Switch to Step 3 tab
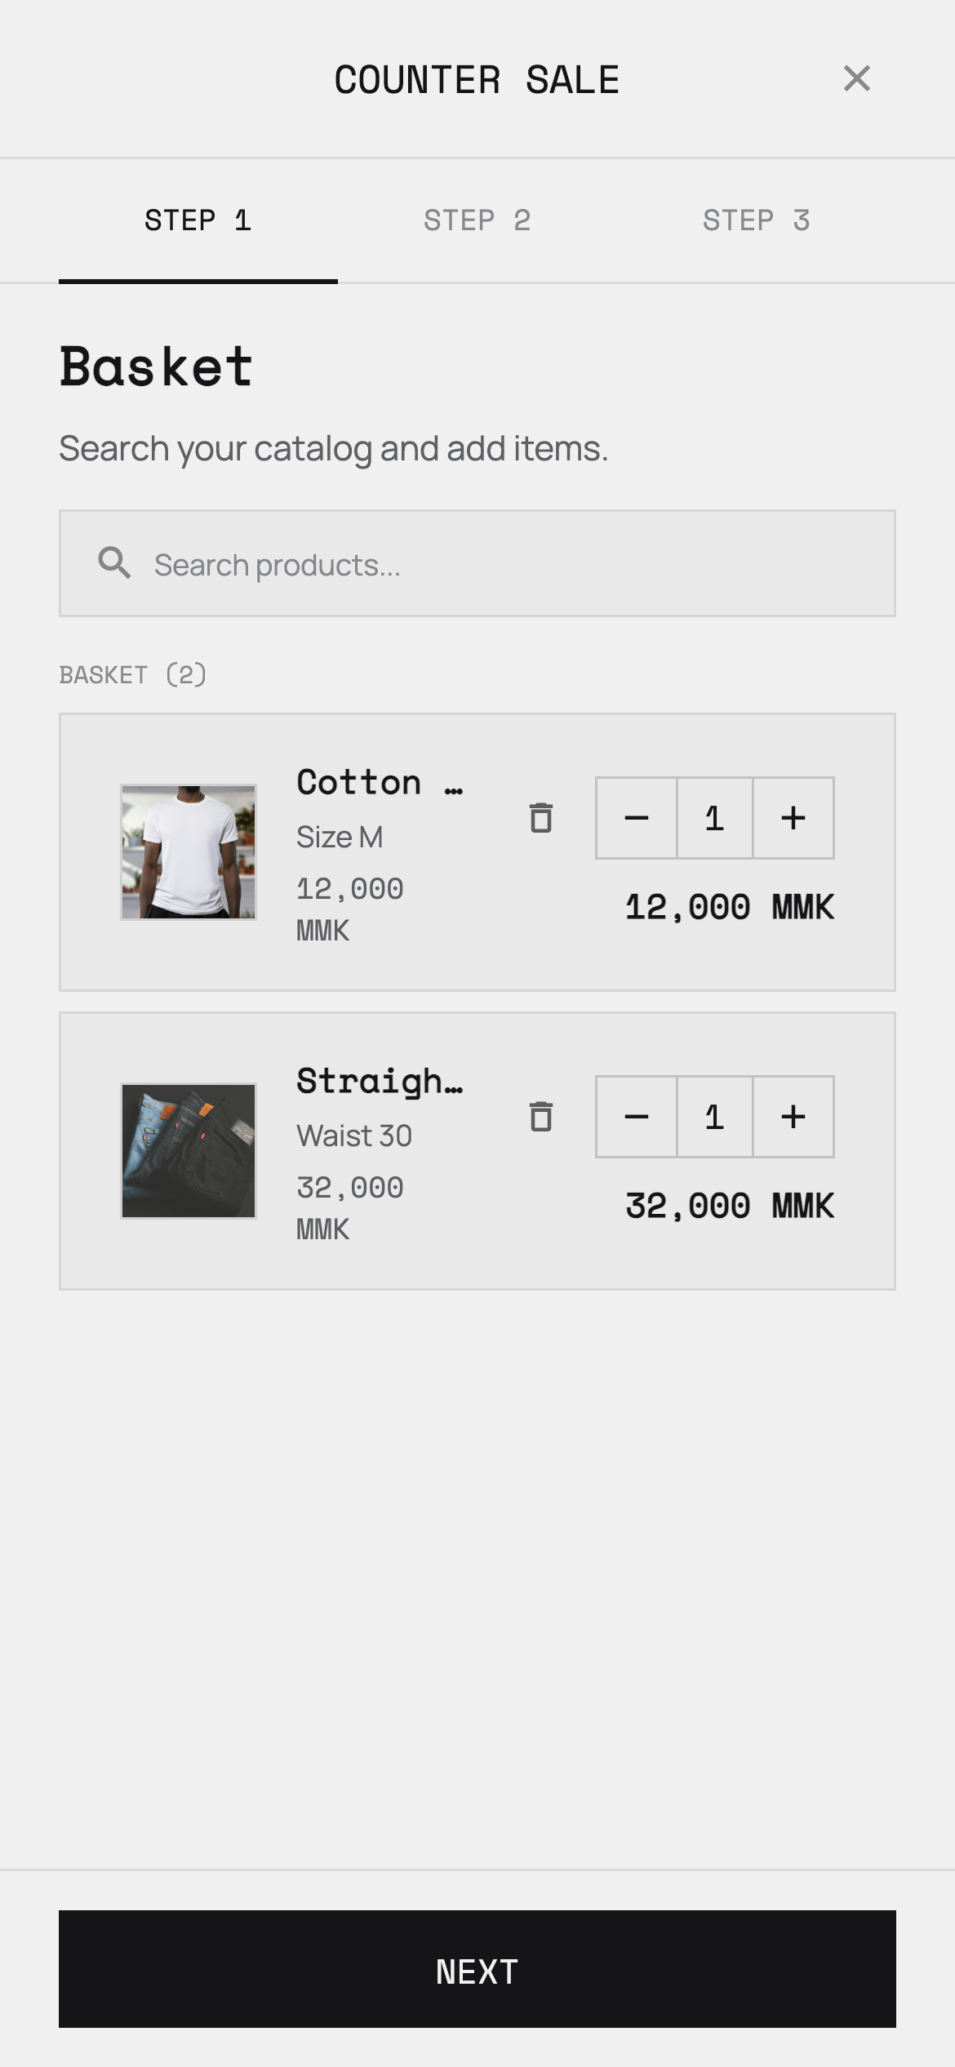 [757, 220]
